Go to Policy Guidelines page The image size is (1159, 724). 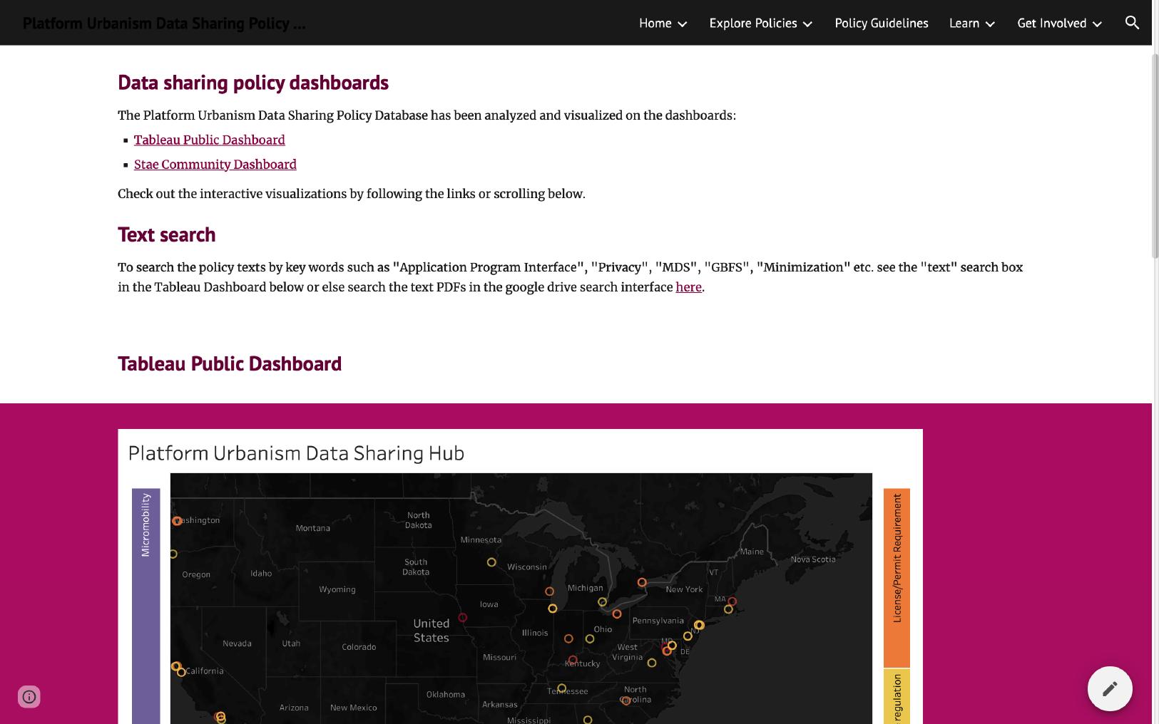point(882,23)
